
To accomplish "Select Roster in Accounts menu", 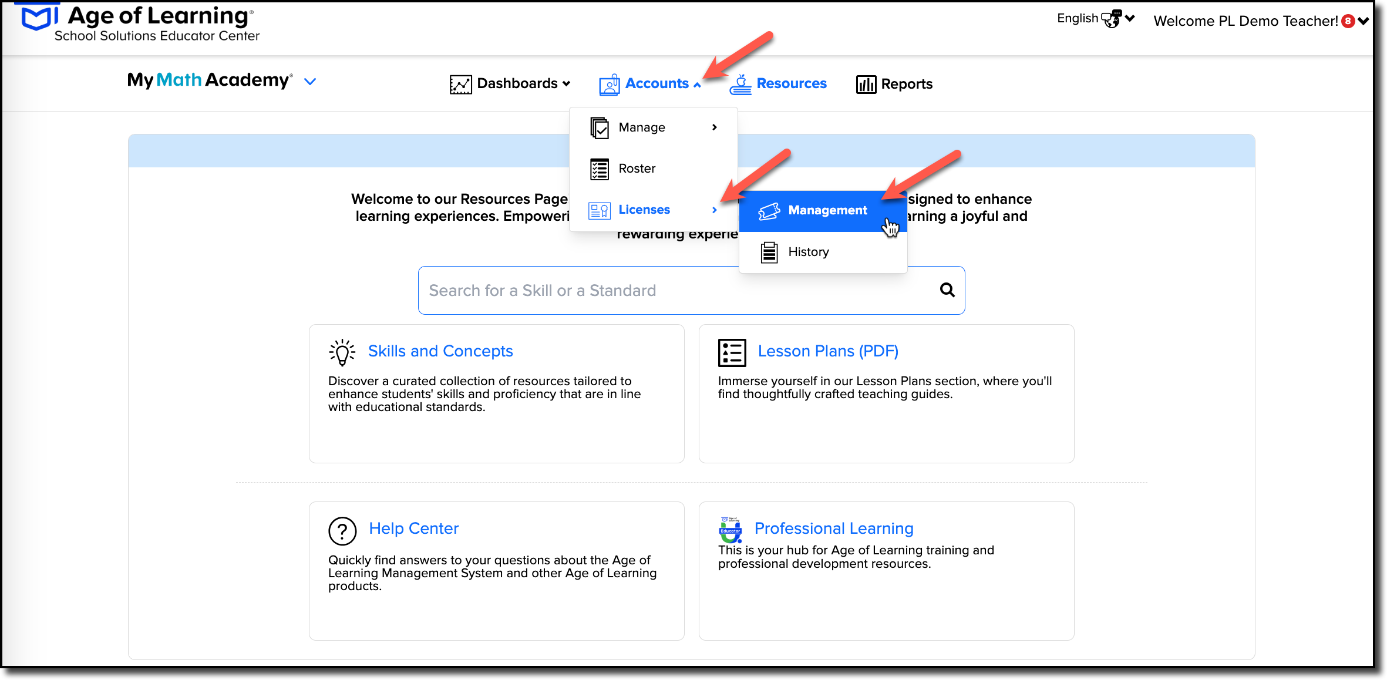I will [654, 169].
